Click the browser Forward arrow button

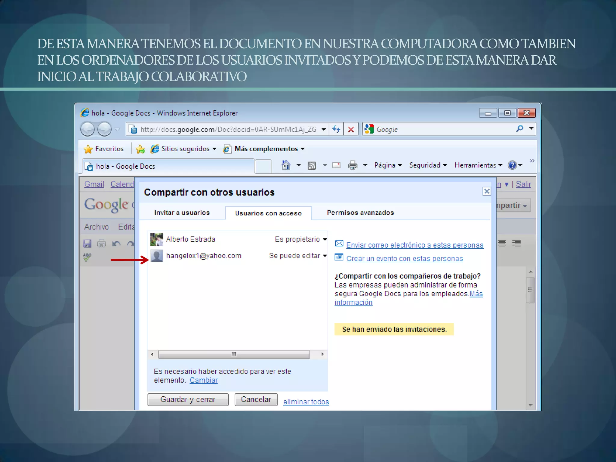tap(104, 129)
